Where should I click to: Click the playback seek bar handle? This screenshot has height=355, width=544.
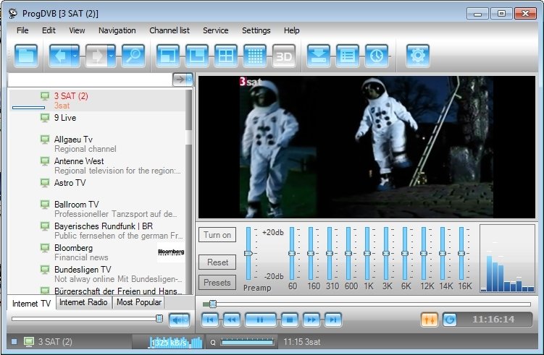pos(213,304)
